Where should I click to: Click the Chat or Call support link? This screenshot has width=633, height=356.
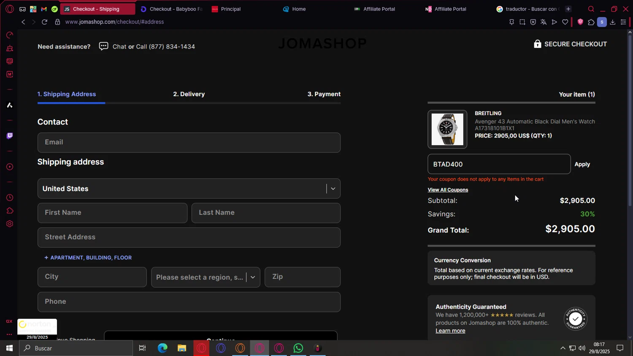pos(154,46)
